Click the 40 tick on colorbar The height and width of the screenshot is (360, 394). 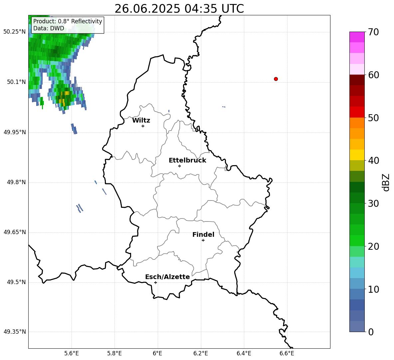(373, 161)
